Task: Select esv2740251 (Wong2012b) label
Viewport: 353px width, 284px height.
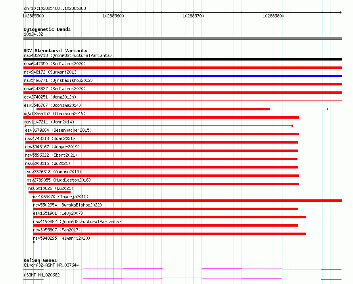Action: tap(50, 97)
